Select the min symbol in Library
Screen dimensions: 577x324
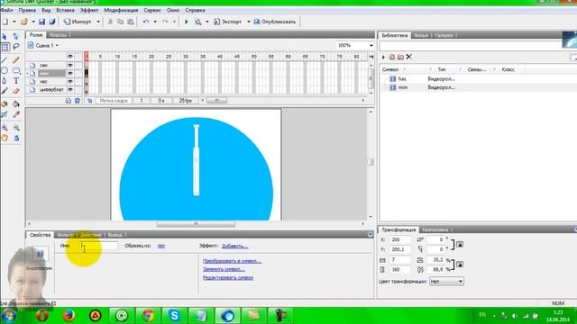point(403,87)
